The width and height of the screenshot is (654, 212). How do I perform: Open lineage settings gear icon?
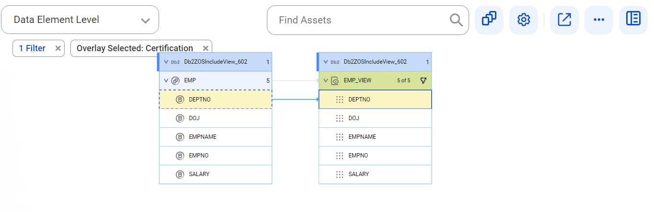[x=524, y=20]
